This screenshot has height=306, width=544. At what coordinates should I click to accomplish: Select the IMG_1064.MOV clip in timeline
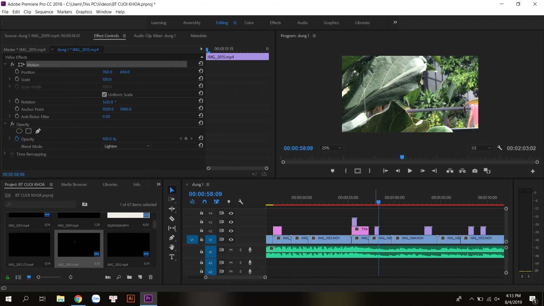click(x=415, y=239)
